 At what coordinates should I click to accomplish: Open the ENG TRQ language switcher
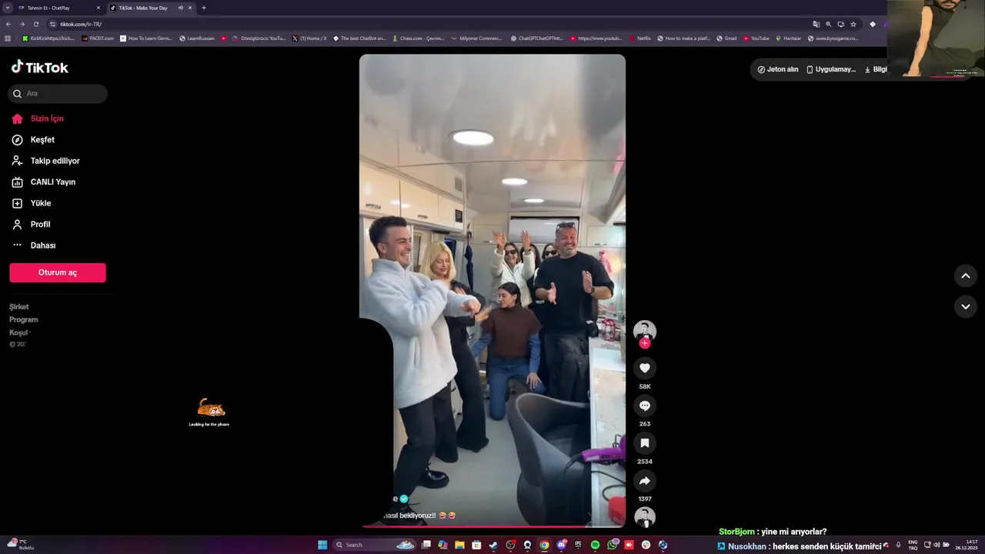(x=913, y=545)
